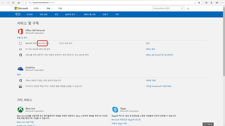Click Microsoft 계정으로 Skype에 로그인 link
The image size is (225, 126).
126,120
